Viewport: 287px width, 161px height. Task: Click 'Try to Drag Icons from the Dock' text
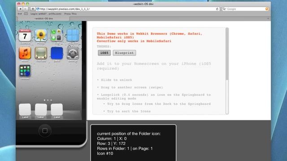159,104
